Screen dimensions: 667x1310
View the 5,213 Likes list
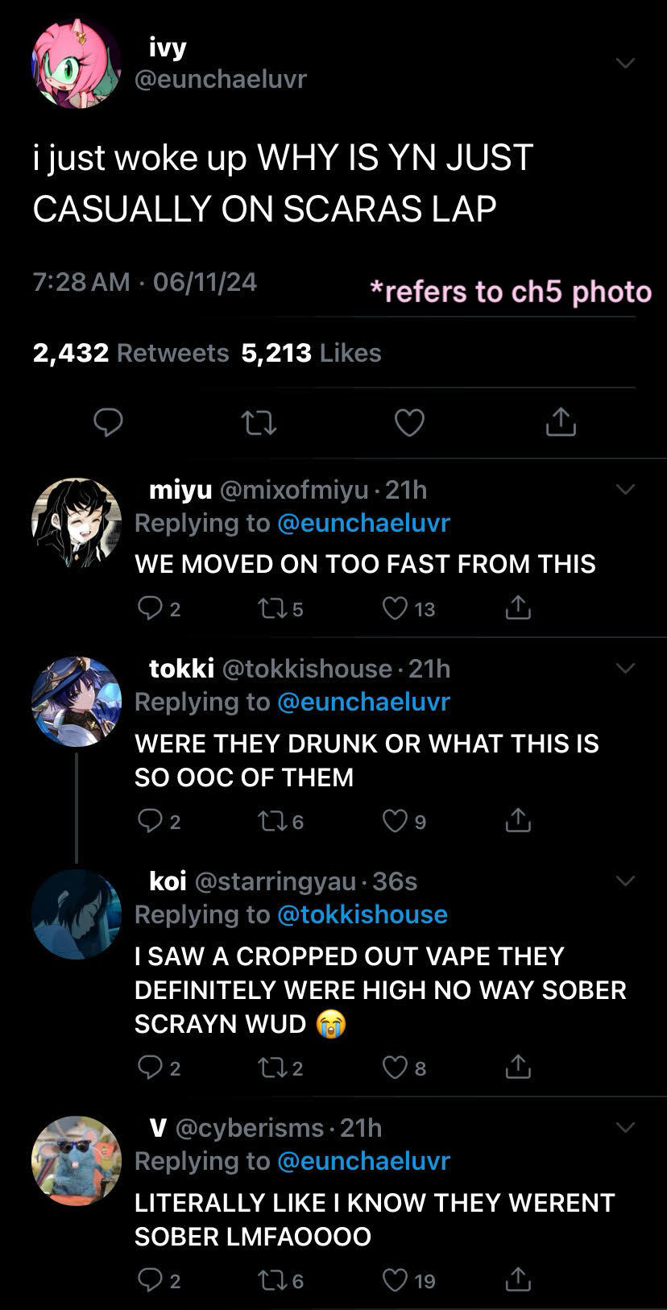click(x=311, y=353)
